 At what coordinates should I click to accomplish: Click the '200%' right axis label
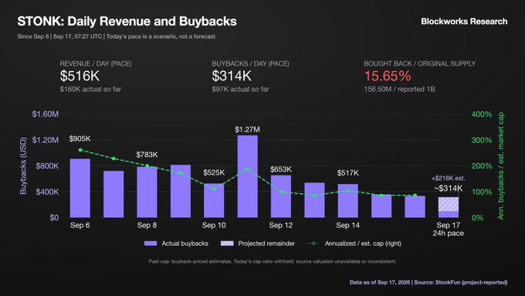coord(482,166)
